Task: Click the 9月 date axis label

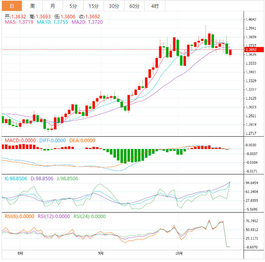Action: [101, 253]
